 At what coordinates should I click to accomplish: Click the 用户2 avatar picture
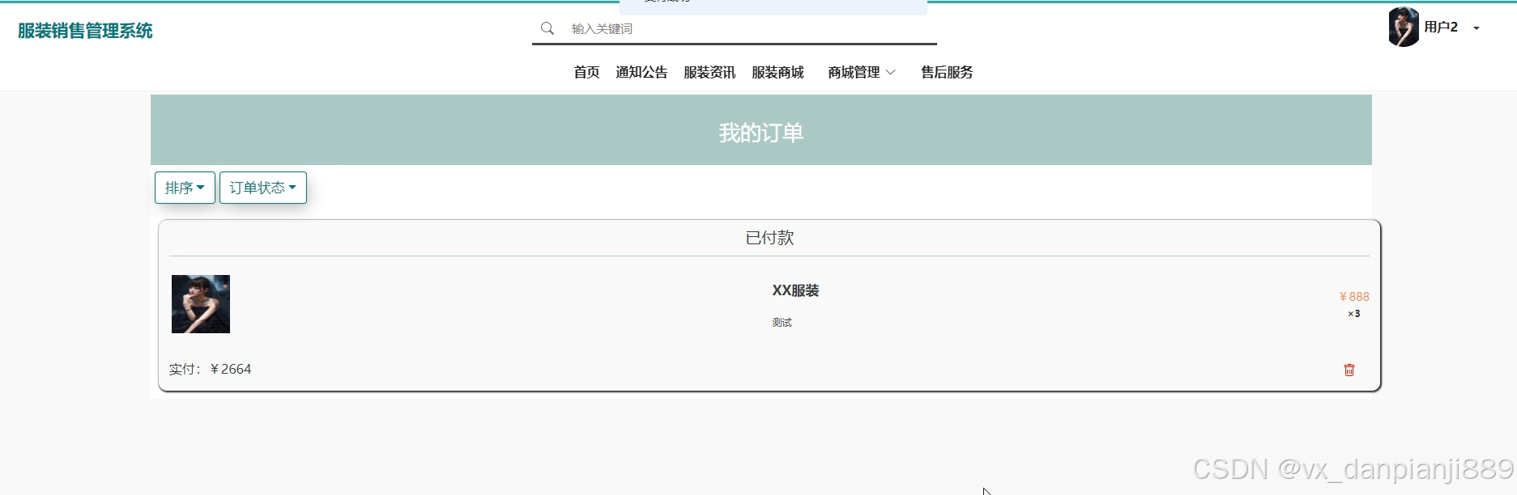tap(1404, 27)
